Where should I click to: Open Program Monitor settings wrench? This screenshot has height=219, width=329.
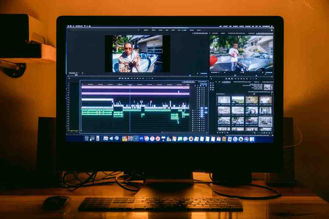pos(77,73)
